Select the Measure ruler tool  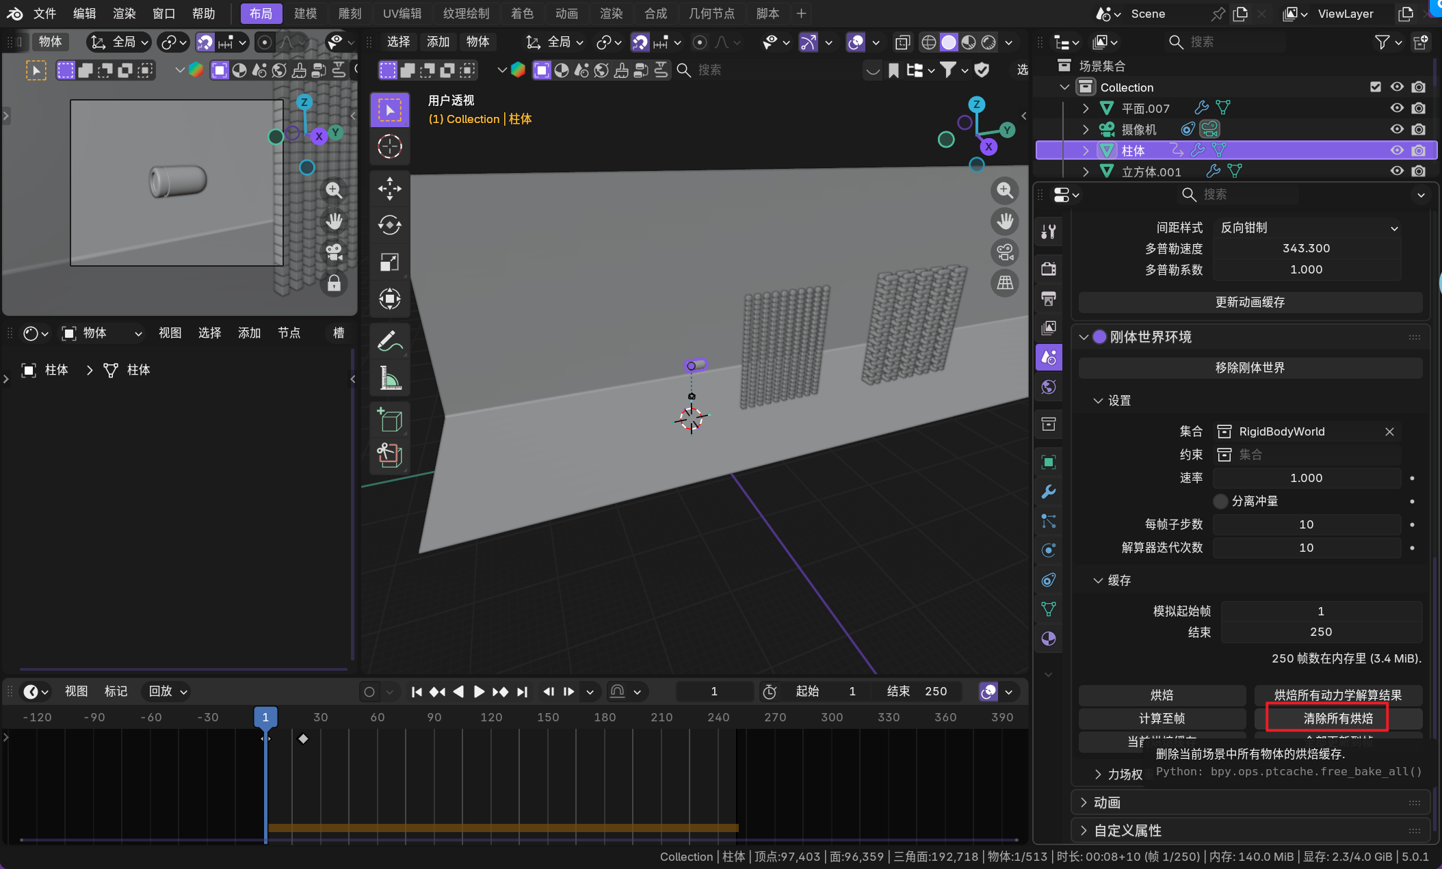[x=390, y=377]
